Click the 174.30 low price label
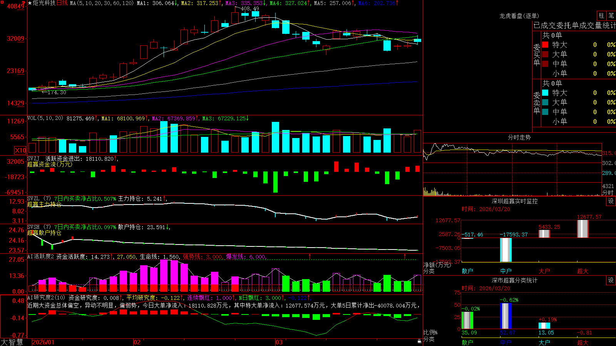 [x=57, y=92]
